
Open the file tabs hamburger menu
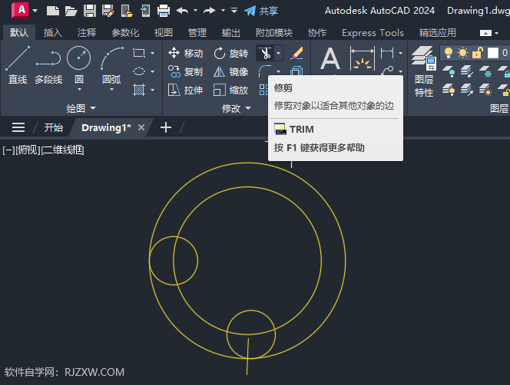click(x=18, y=127)
